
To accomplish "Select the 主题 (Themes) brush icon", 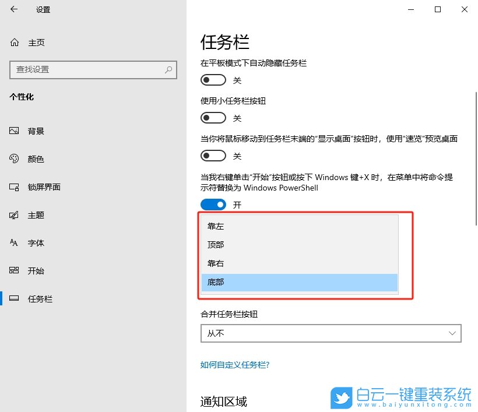I will coord(14,214).
